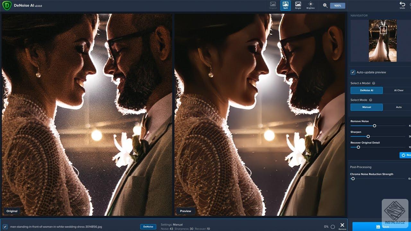Image resolution: width=411 pixels, height=231 pixels.
Task: Click the Post-Processing section header
Action: pyautogui.click(x=361, y=167)
